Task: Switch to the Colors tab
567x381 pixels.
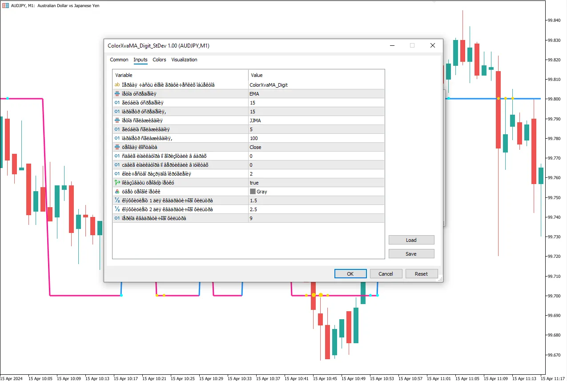Action: pyautogui.click(x=159, y=60)
